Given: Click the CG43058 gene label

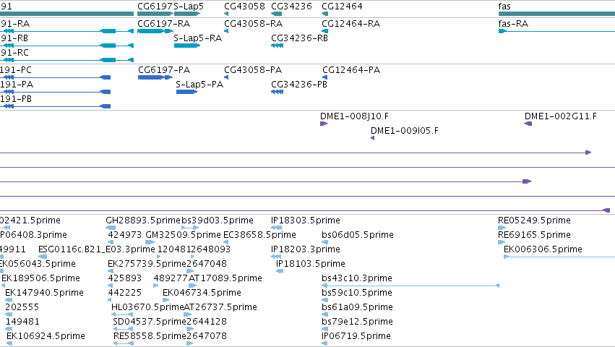Looking at the screenshot, I should pyautogui.click(x=244, y=7).
